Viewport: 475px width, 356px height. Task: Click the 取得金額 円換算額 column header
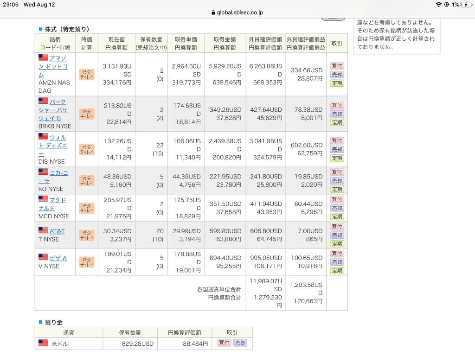[x=225, y=43]
